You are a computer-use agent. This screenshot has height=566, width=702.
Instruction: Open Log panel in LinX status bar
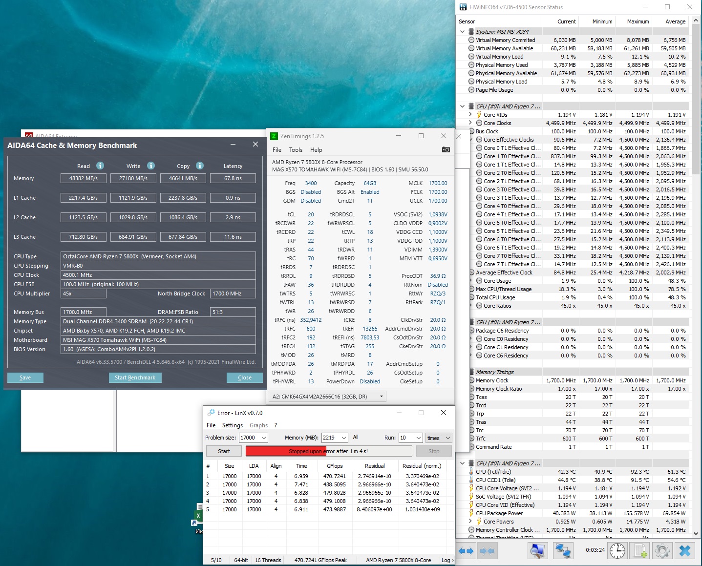point(447,560)
